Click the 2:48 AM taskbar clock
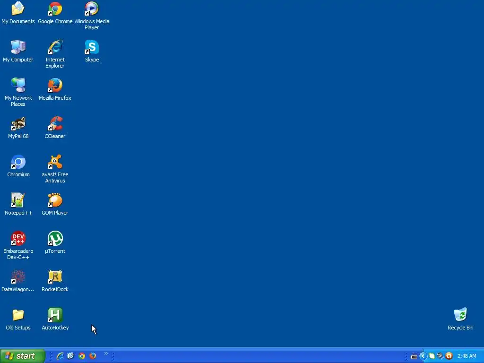 (x=467, y=356)
